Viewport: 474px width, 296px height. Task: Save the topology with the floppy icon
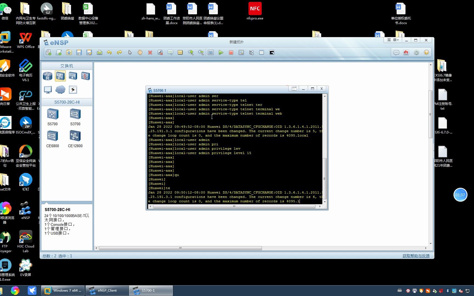tap(79, 52)
